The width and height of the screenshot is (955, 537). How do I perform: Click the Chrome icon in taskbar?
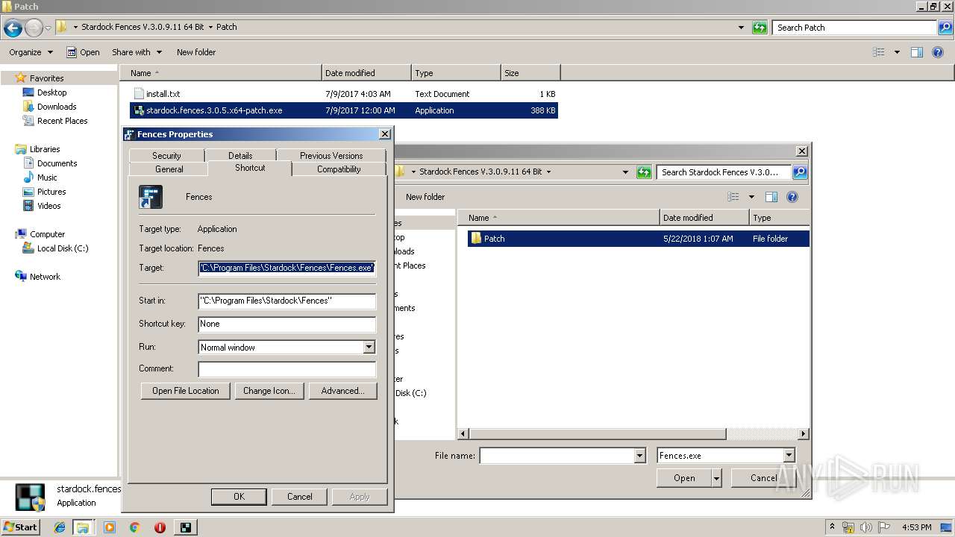(134, 527)
